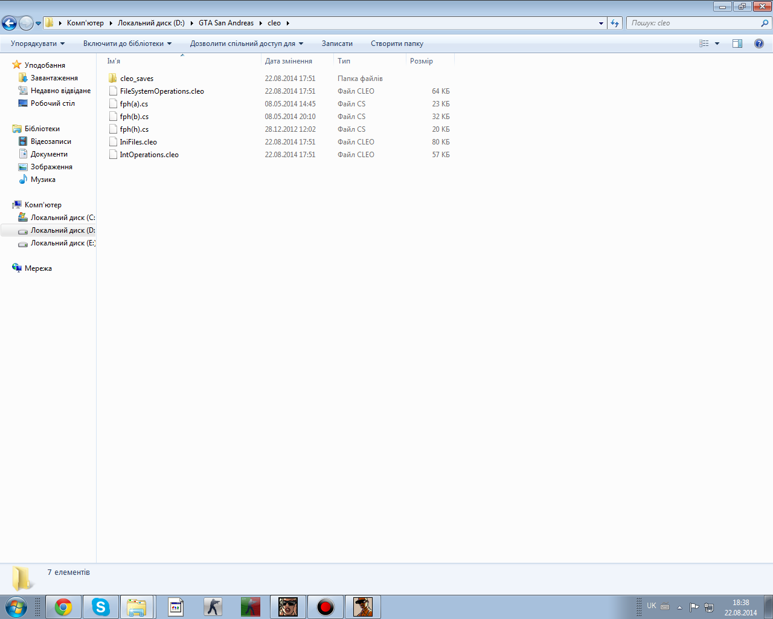773x619 pixels.
Task: Open Мережа in the navigation pane
Action: [38, 268]
